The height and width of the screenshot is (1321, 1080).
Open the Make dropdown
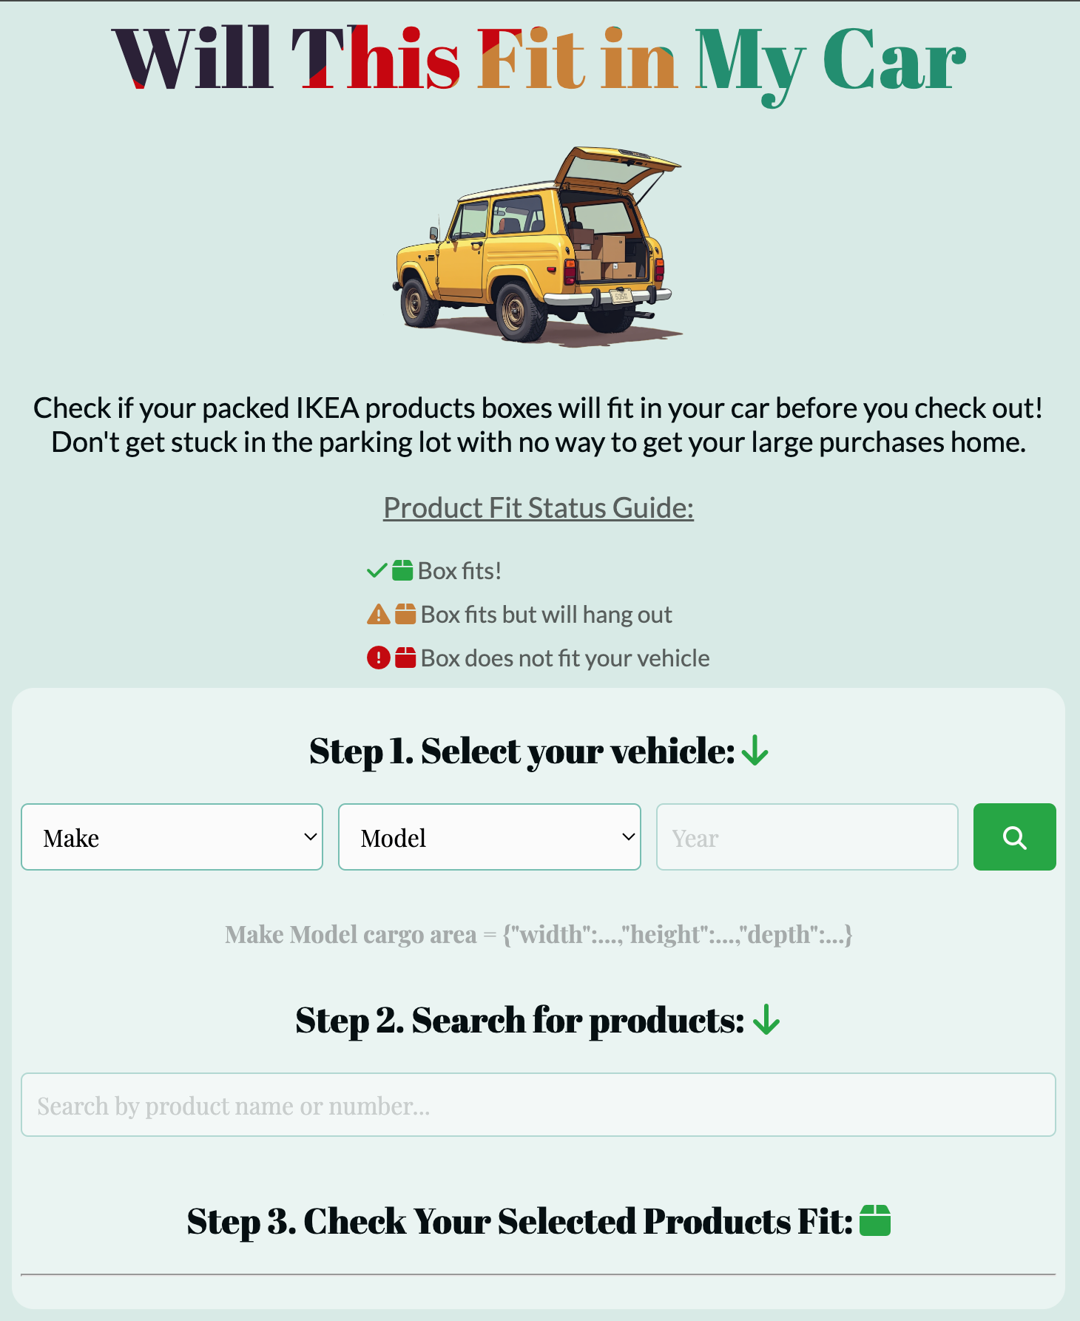[172, 837]
